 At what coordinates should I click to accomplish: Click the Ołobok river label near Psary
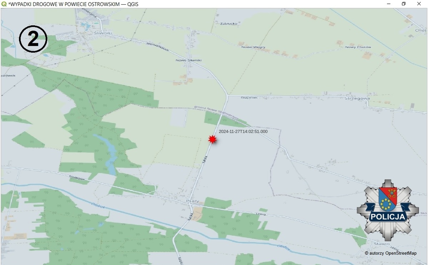[98, 205]
